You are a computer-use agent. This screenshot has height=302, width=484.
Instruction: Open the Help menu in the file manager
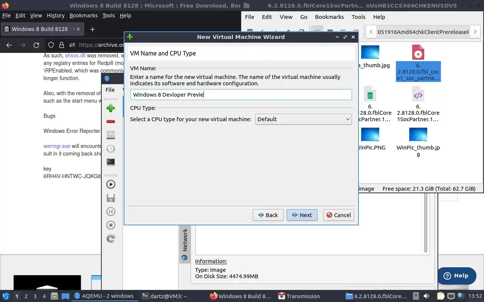379,17
